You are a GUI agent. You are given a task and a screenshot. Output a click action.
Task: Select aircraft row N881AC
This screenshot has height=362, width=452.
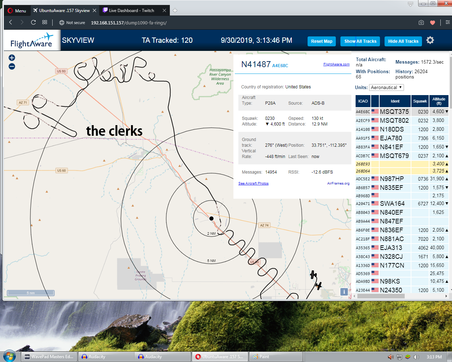[x=402, y=239]
